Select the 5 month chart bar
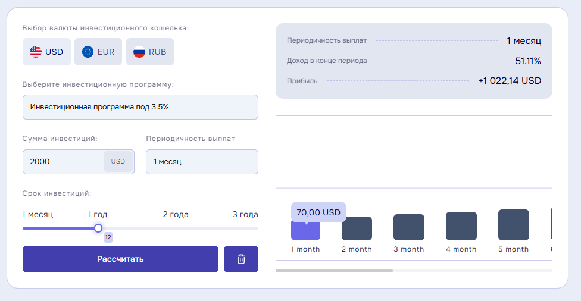 click(513, 225)
